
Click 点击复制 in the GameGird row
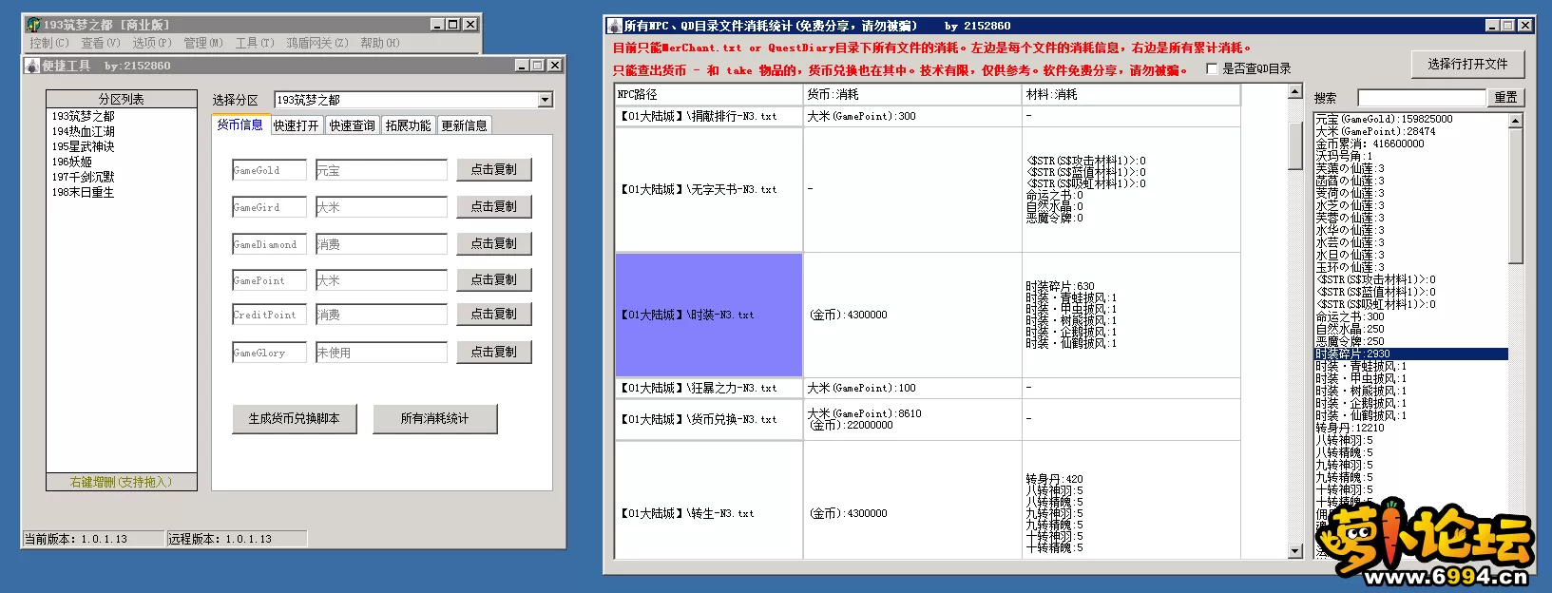click(494, 206)
